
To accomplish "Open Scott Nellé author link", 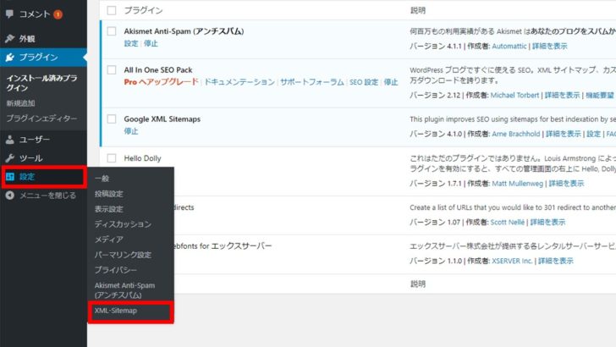I will pyautogui.click(x=508, y=222).
